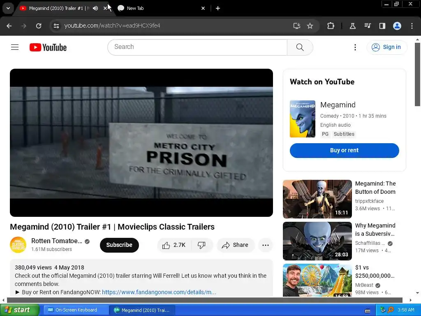Image resolution: width=421 pixels, height=316 pixels.
Task: Reload the YouTube page
Action: [x=39, y=26]
